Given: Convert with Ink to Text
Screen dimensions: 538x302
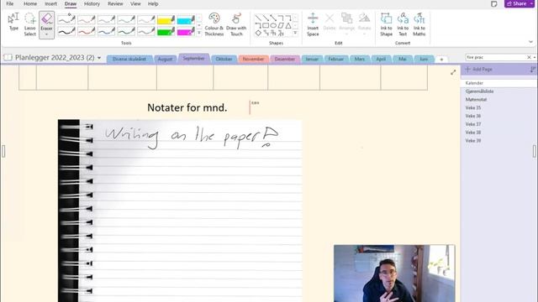Looking at the screenshot, I should 403,24.
